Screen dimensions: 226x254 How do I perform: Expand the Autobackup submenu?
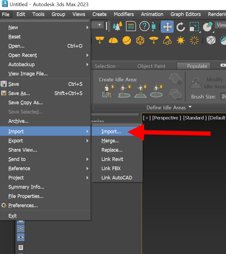click(45, 64)
